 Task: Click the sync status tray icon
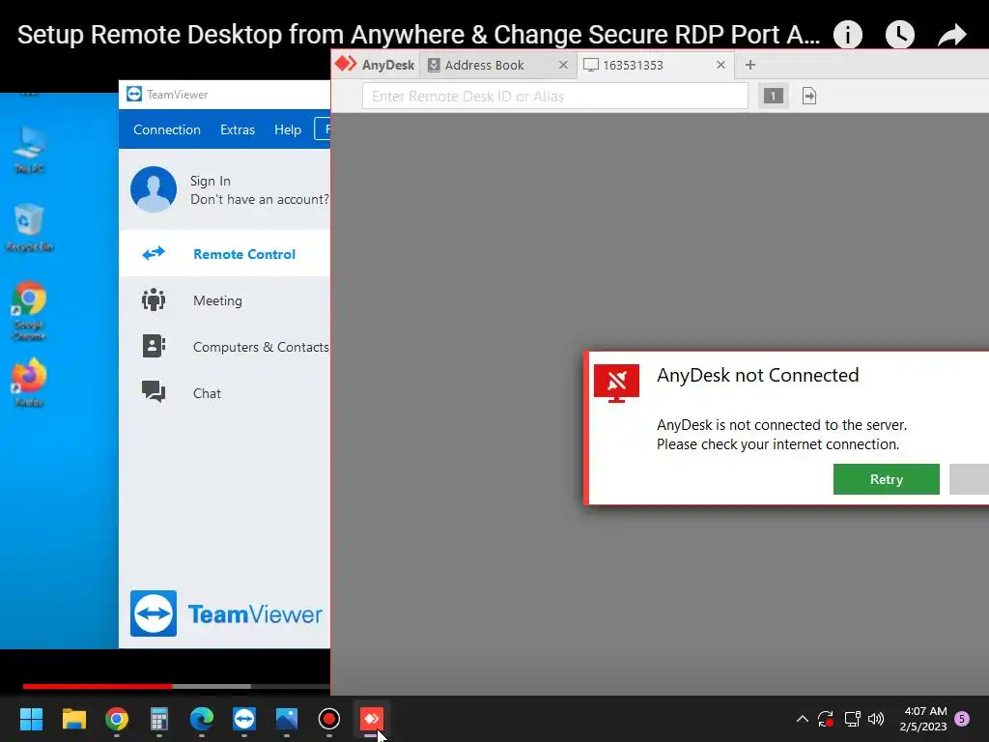coord(826,719)
